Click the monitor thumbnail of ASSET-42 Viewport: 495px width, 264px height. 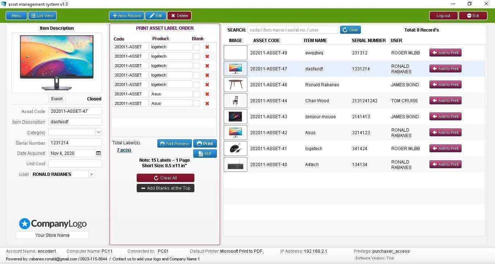tap(235, 132)
